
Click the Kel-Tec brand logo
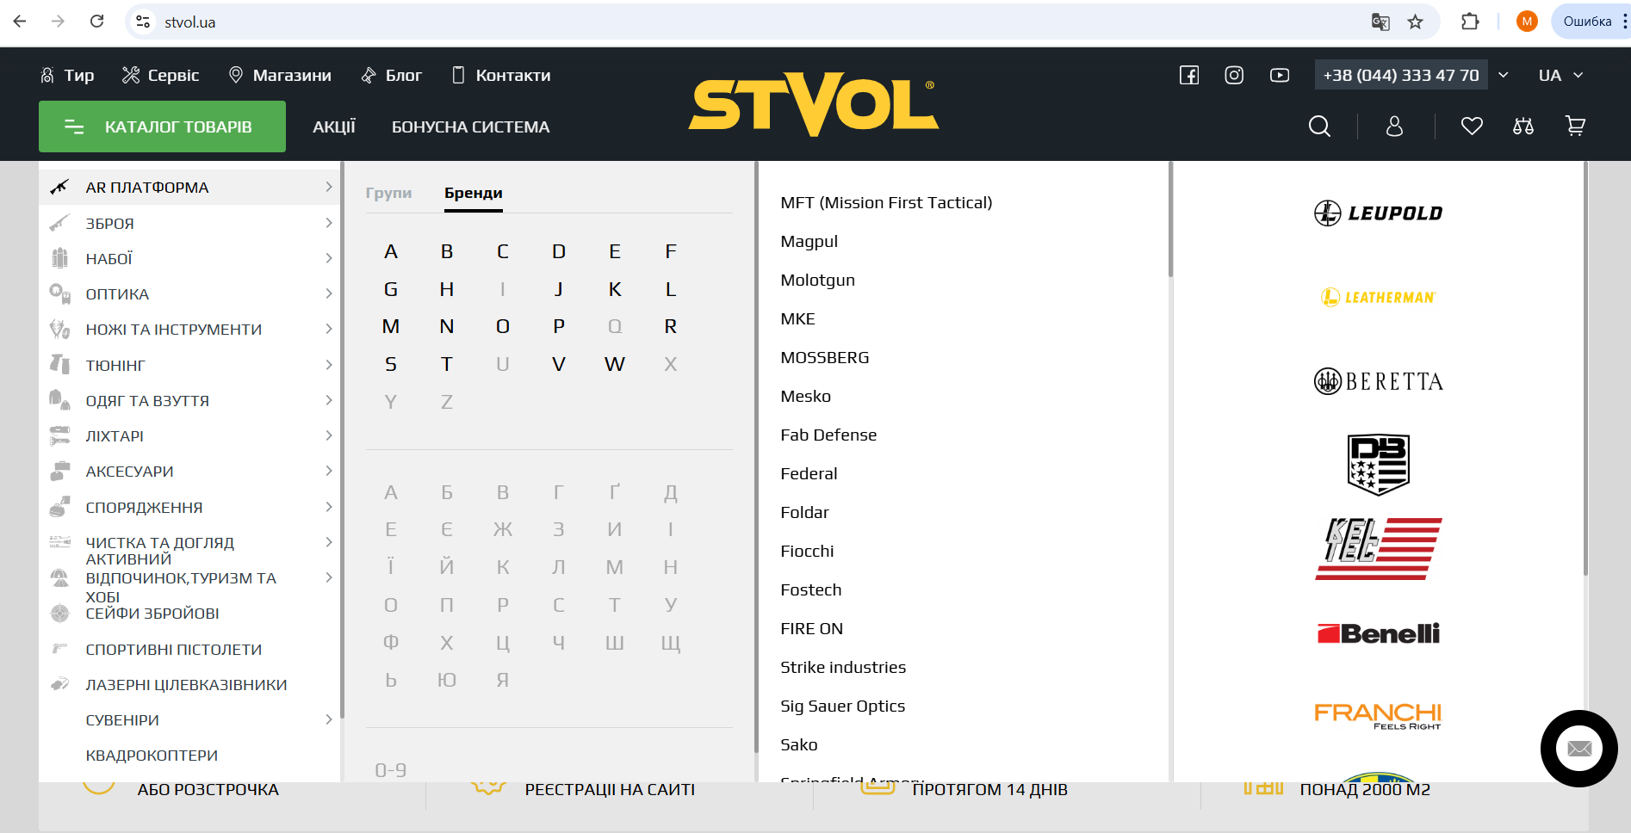(x=1379, y=549)
